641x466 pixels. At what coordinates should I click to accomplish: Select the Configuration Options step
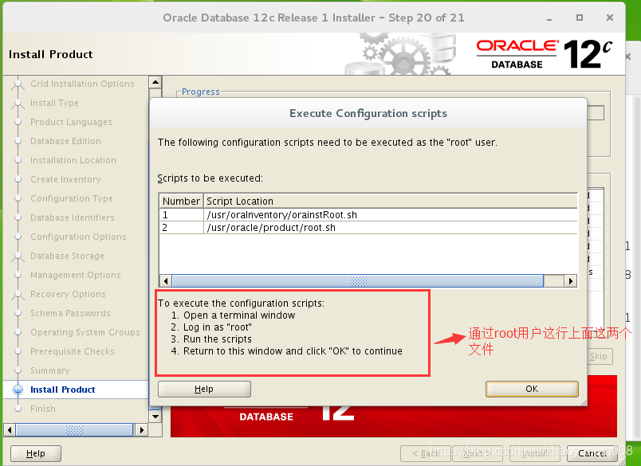pyautogui.click(x=78, y=237)
